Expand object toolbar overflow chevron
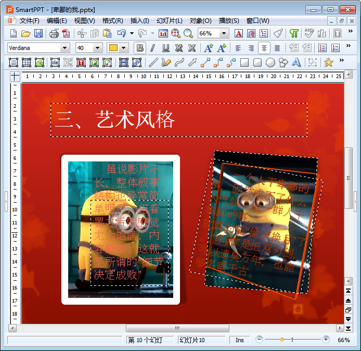Image resolution: width=361 pixels, height=351 pixels. click(341, 60)
